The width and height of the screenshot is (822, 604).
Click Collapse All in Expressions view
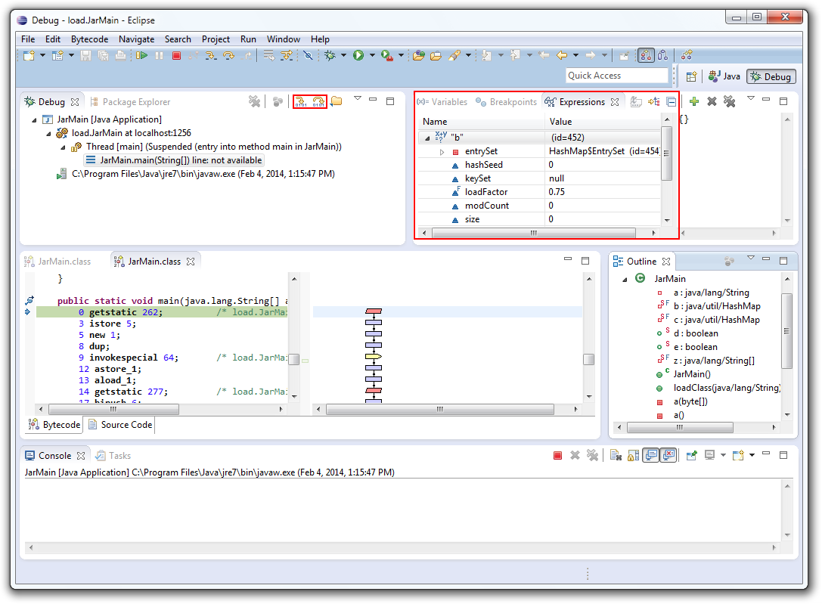coord(671,101)
